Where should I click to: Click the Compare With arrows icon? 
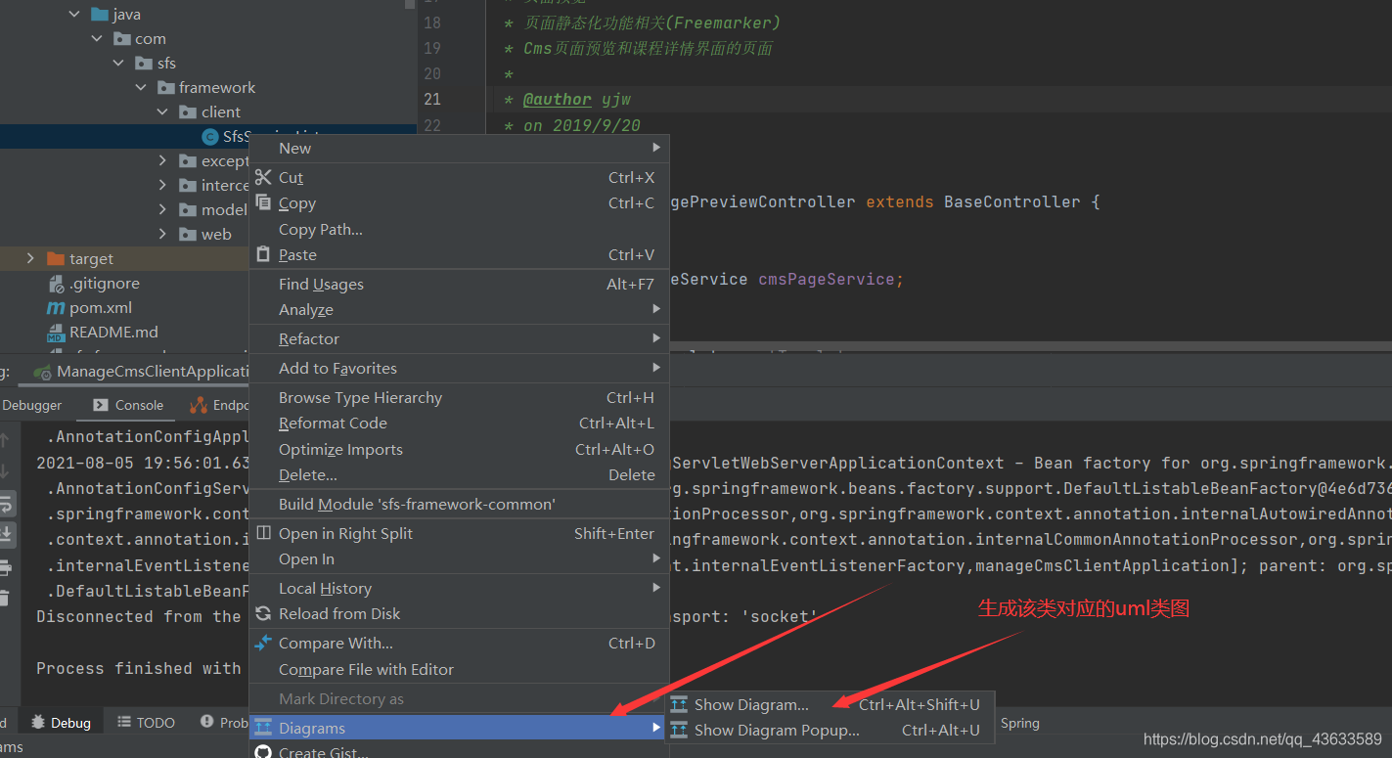[262, 643]
